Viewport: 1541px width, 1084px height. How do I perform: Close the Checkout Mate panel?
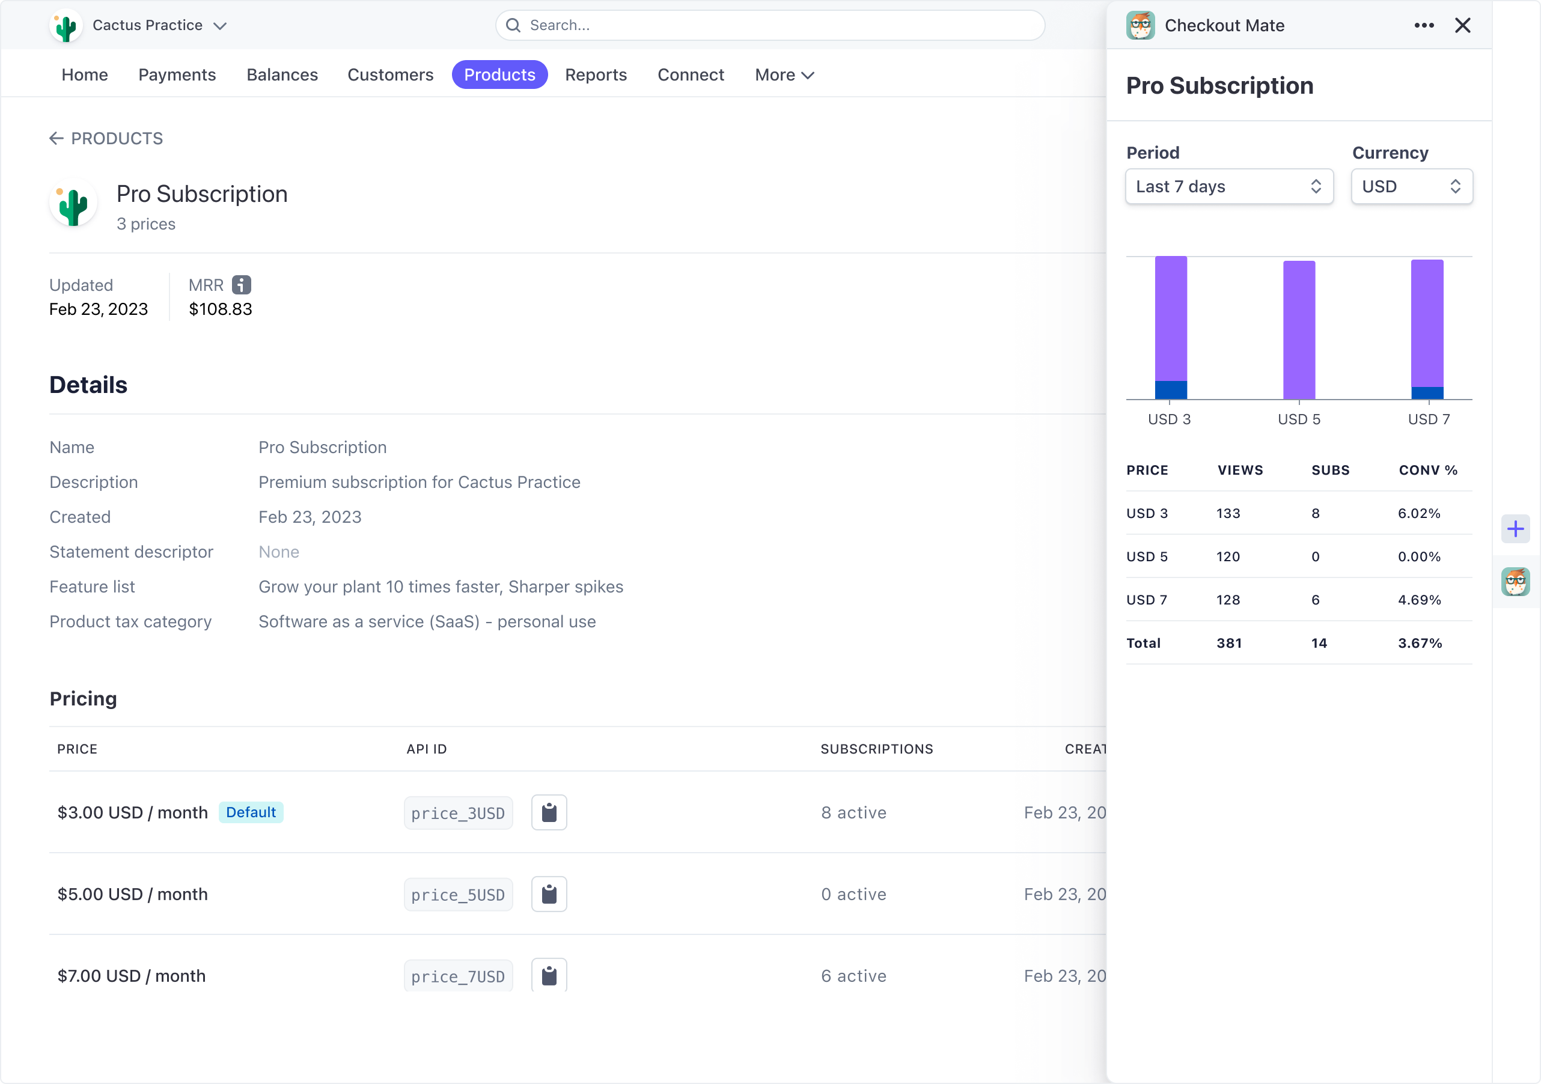click(x=1463, y=25)
